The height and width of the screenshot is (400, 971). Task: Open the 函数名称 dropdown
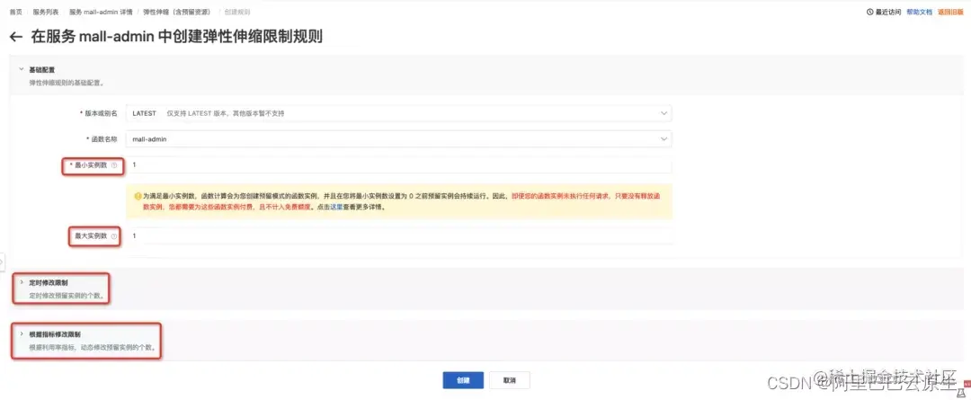point(399,139)
